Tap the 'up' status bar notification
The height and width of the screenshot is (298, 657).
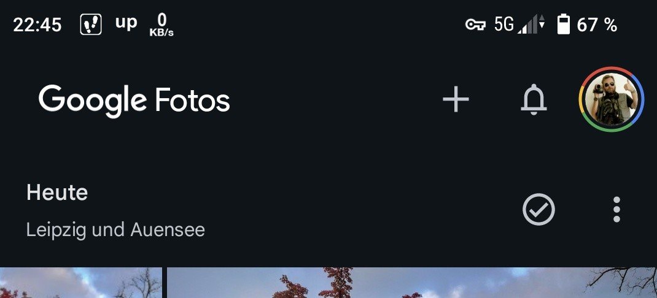[x=126, y=23]
